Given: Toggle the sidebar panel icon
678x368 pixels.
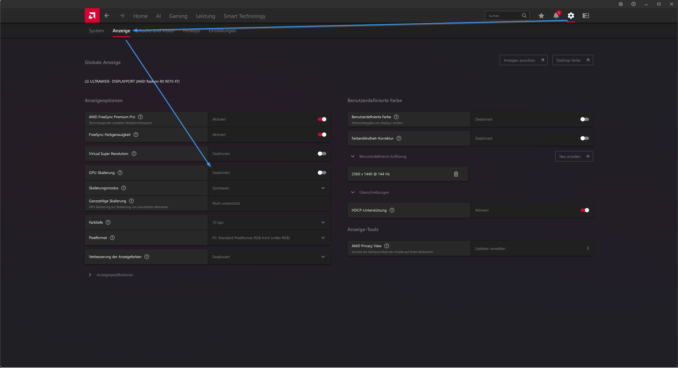Looking at the screenshot, I should click(x=586, y=16).
